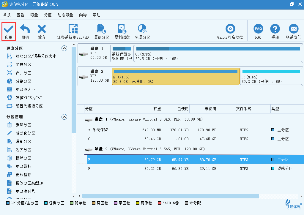Image resolution: width=304 pixels, height=215 pixels.
Task: Click the horizontal scrollbar left arrow
Action: click(79, 196)
